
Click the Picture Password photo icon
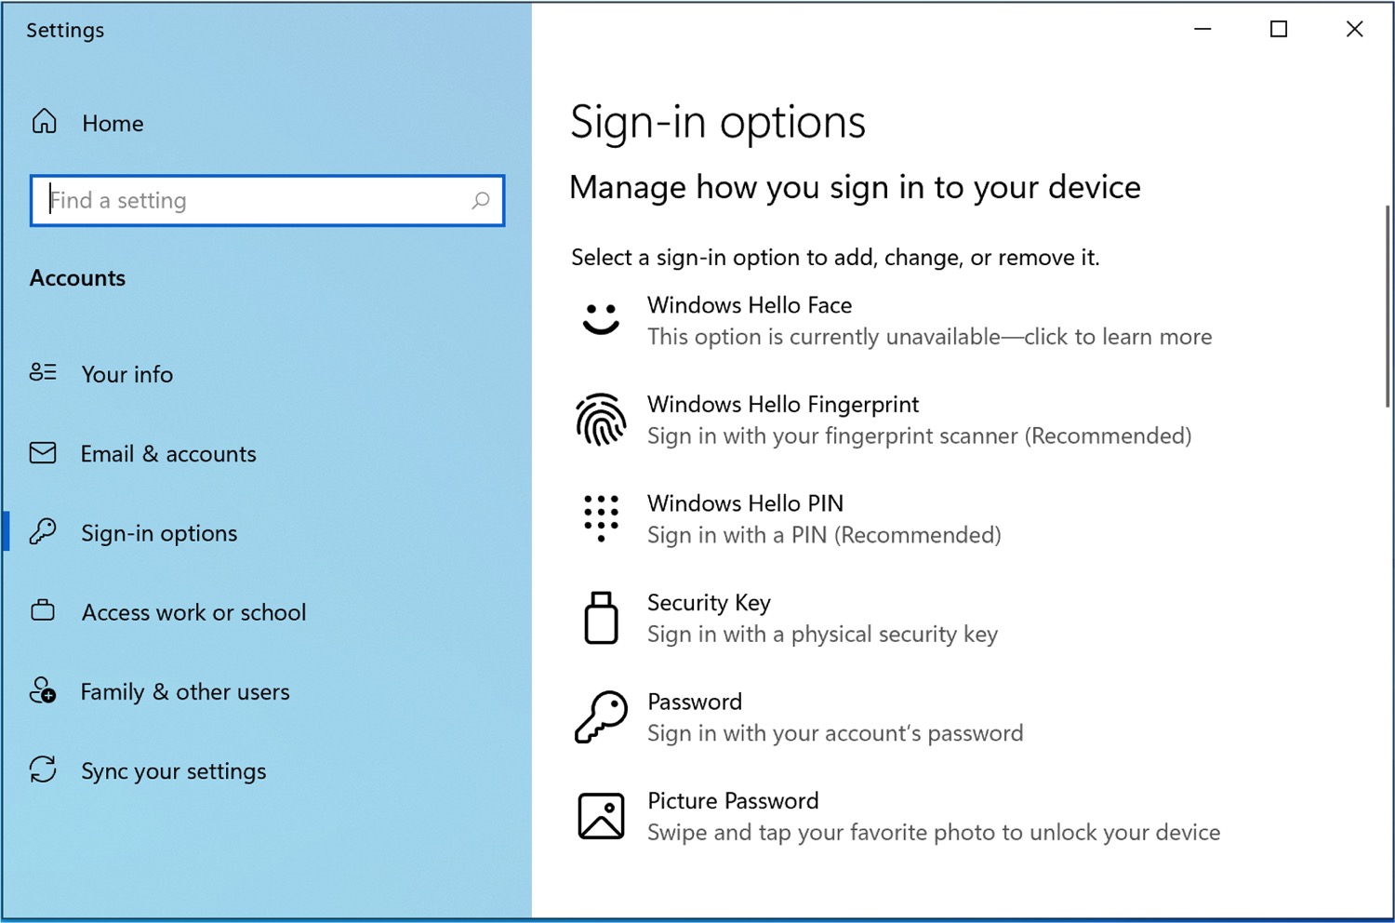pos(600,815)
